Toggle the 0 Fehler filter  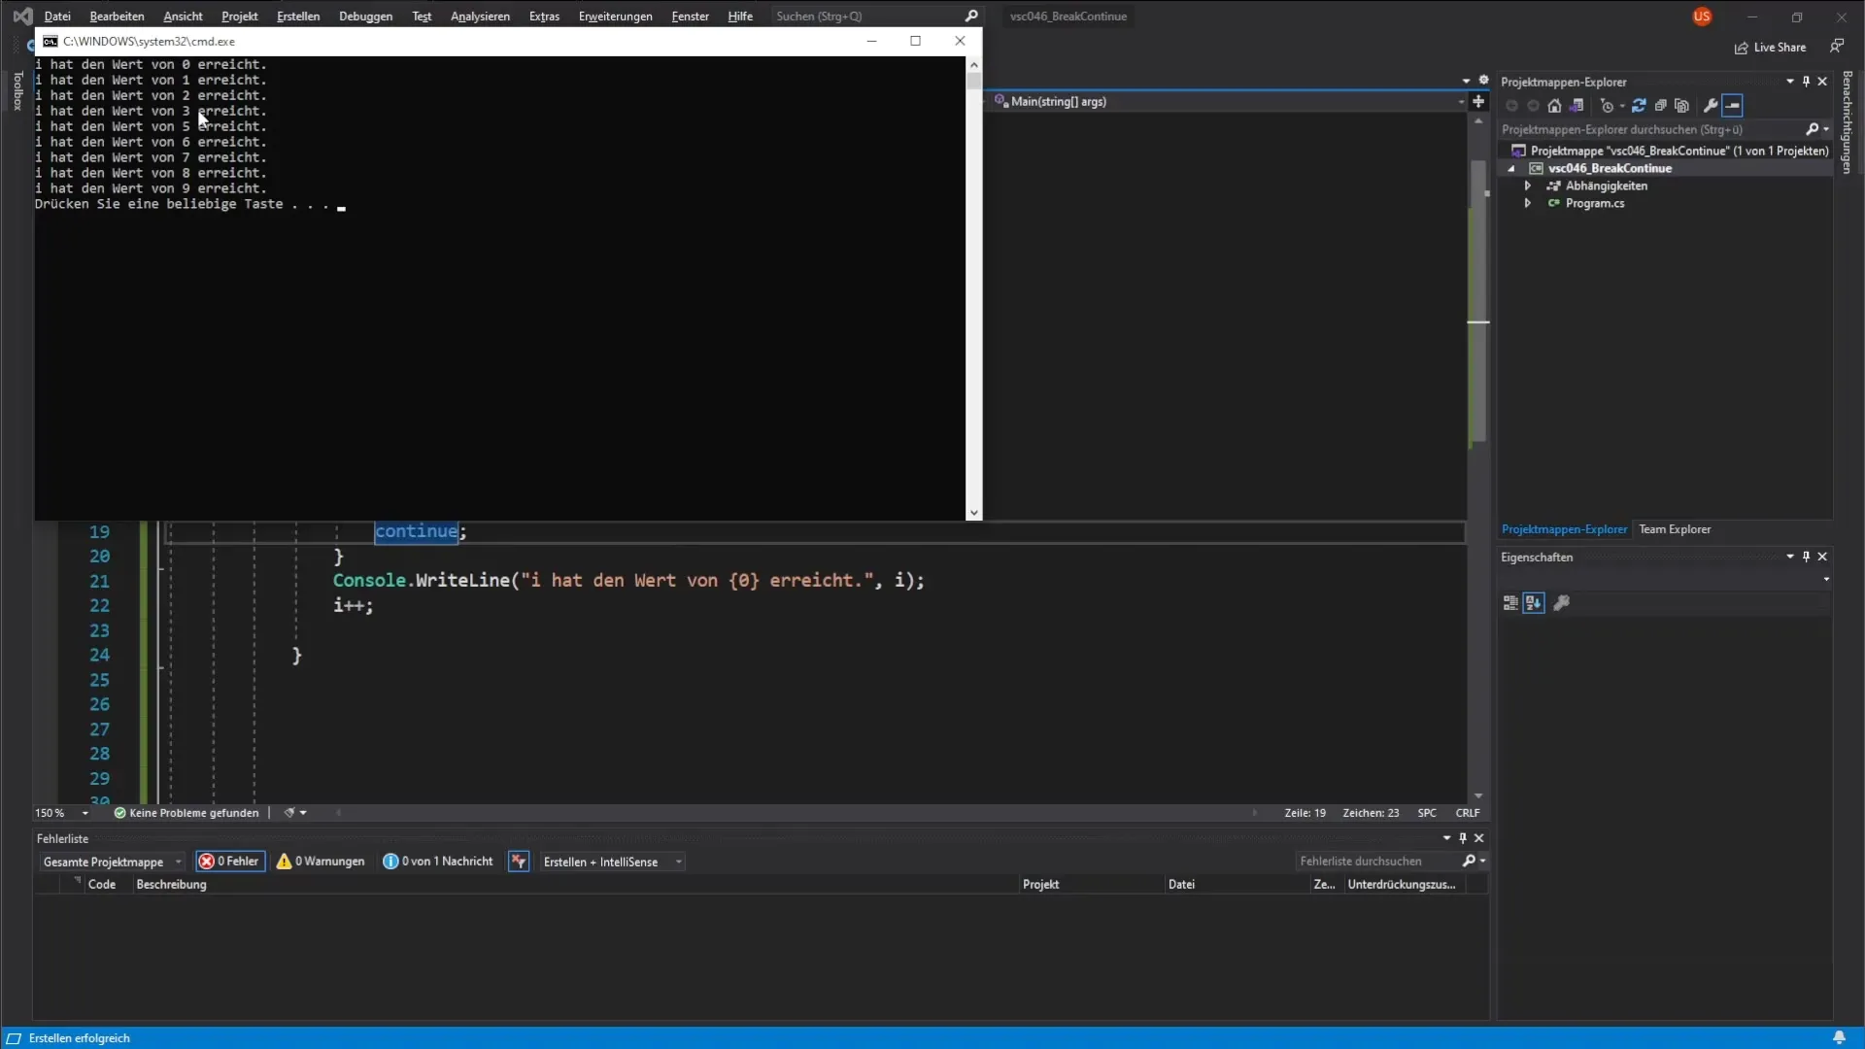tap(230, 862)
